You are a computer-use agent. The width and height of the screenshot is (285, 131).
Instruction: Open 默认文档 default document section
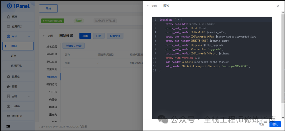pos(52,62)
